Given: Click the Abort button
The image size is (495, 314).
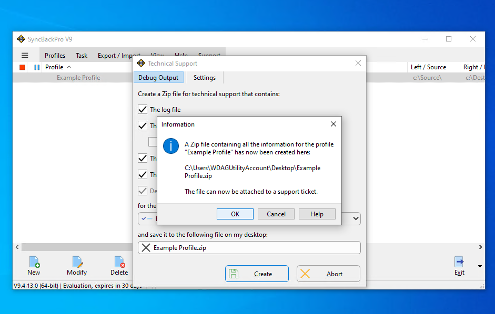Looking at the screenshot, I should pos(328,274).
